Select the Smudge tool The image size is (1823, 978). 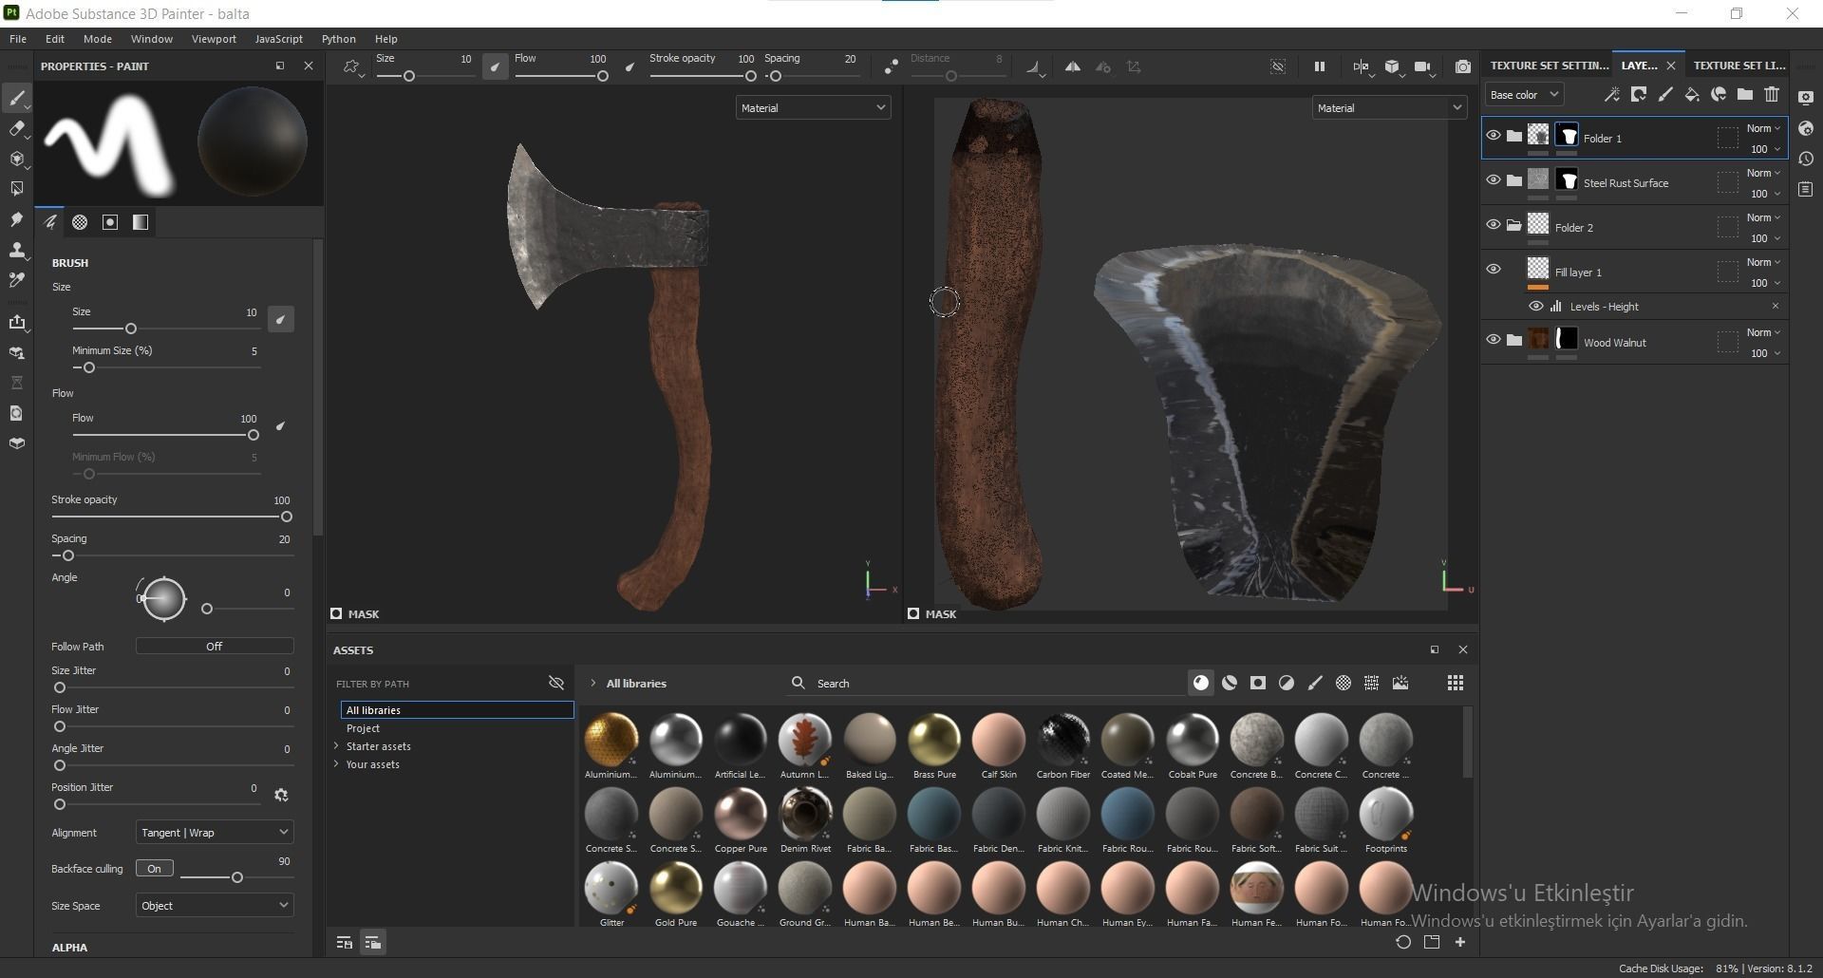tap(16, 219)
